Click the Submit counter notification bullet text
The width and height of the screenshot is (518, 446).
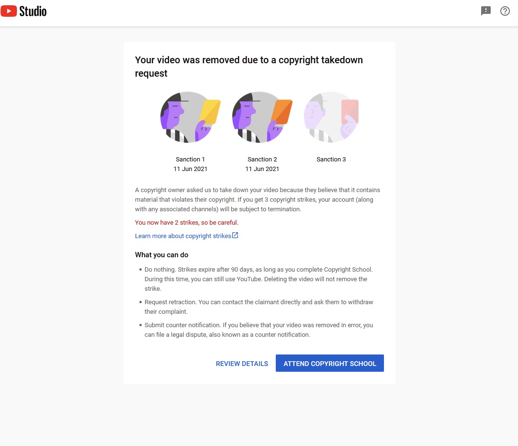259,330
